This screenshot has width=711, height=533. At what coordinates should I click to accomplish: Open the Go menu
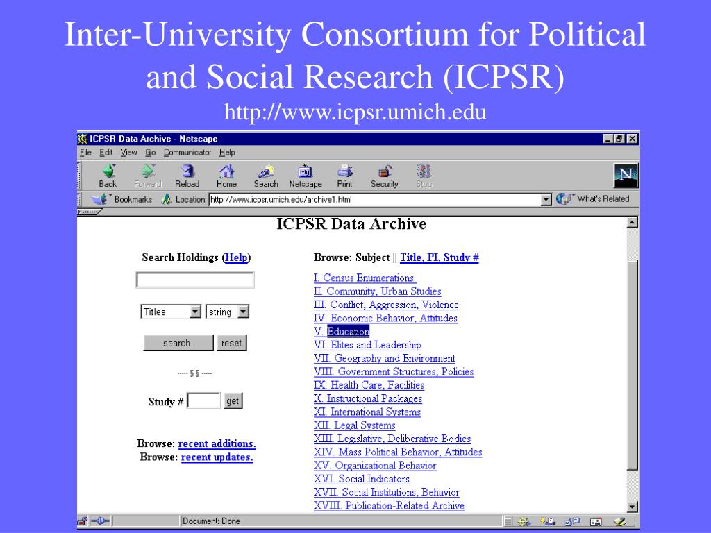point(151,152)
